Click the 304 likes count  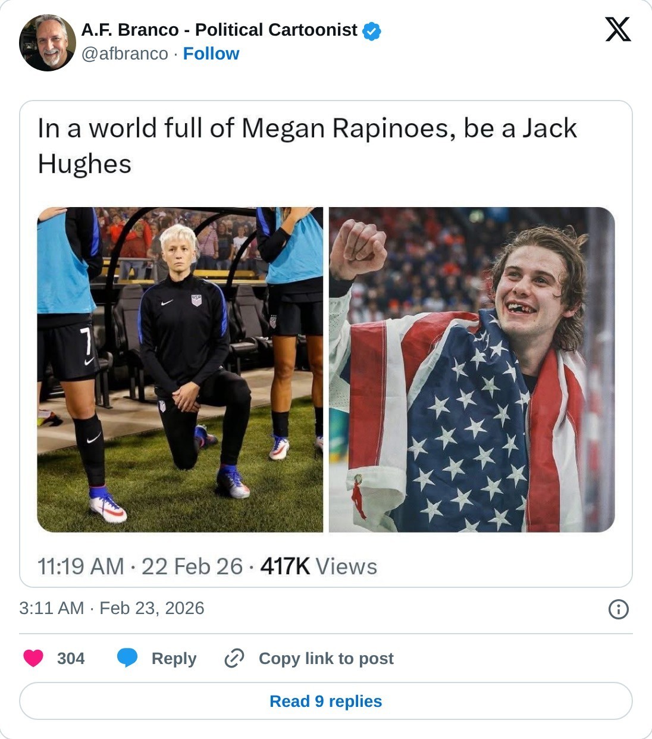pos(71,658)
